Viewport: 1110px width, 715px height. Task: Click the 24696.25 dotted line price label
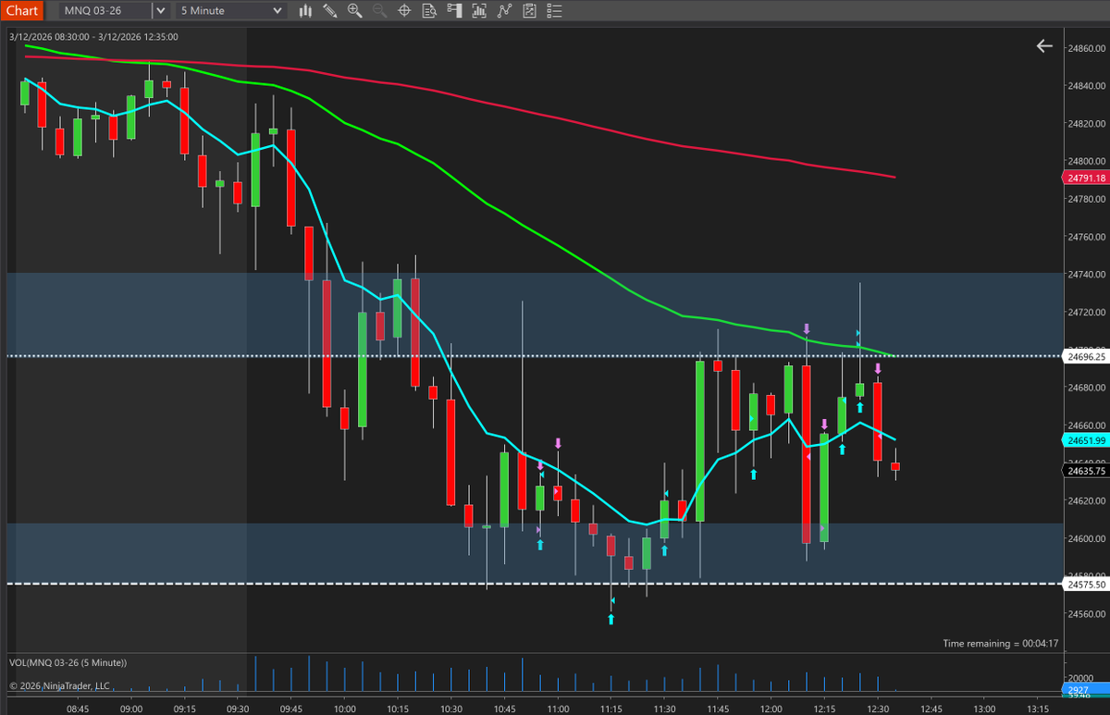[x=1086, y=356]
